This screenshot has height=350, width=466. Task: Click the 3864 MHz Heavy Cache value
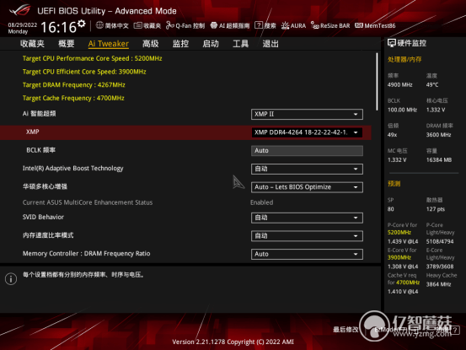[439, 284]
